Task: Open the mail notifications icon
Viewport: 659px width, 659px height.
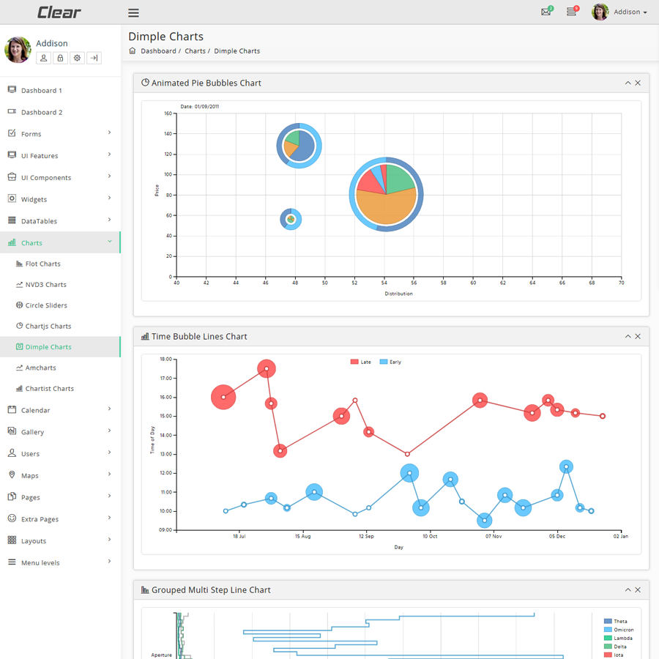Action: coord(546,12)
